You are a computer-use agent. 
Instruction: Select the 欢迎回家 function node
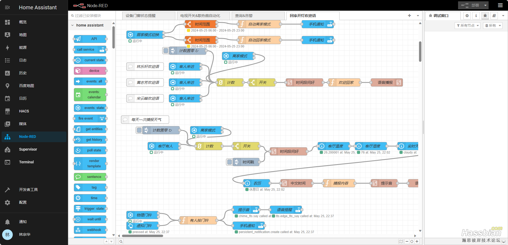click(344, 82)
